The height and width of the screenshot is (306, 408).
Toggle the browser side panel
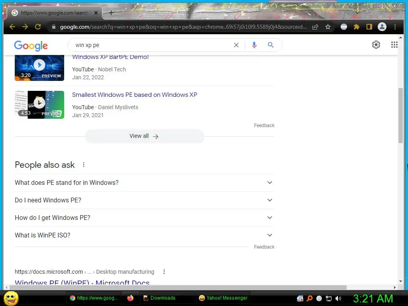coord(369,27)
